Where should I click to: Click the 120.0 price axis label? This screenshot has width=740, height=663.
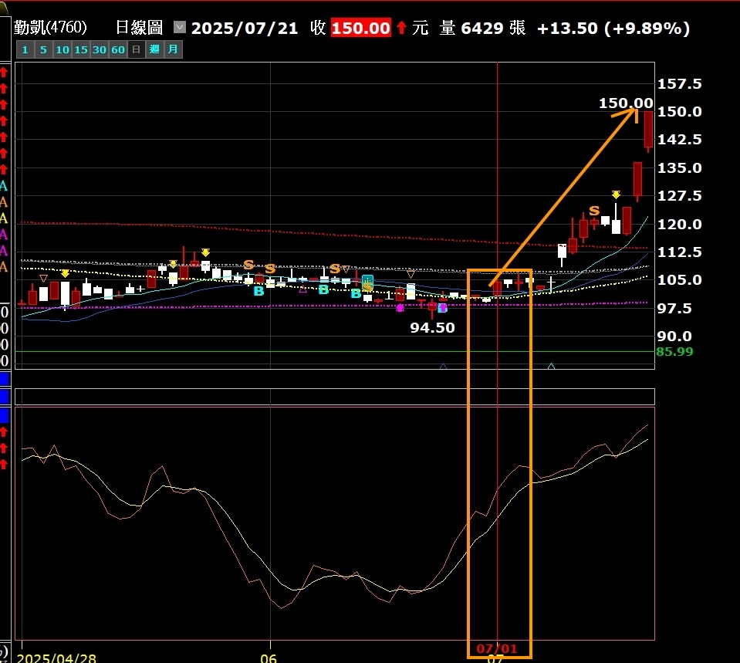tap(679, 224)
